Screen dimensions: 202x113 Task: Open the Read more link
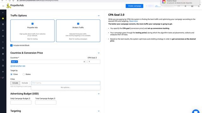133,21
